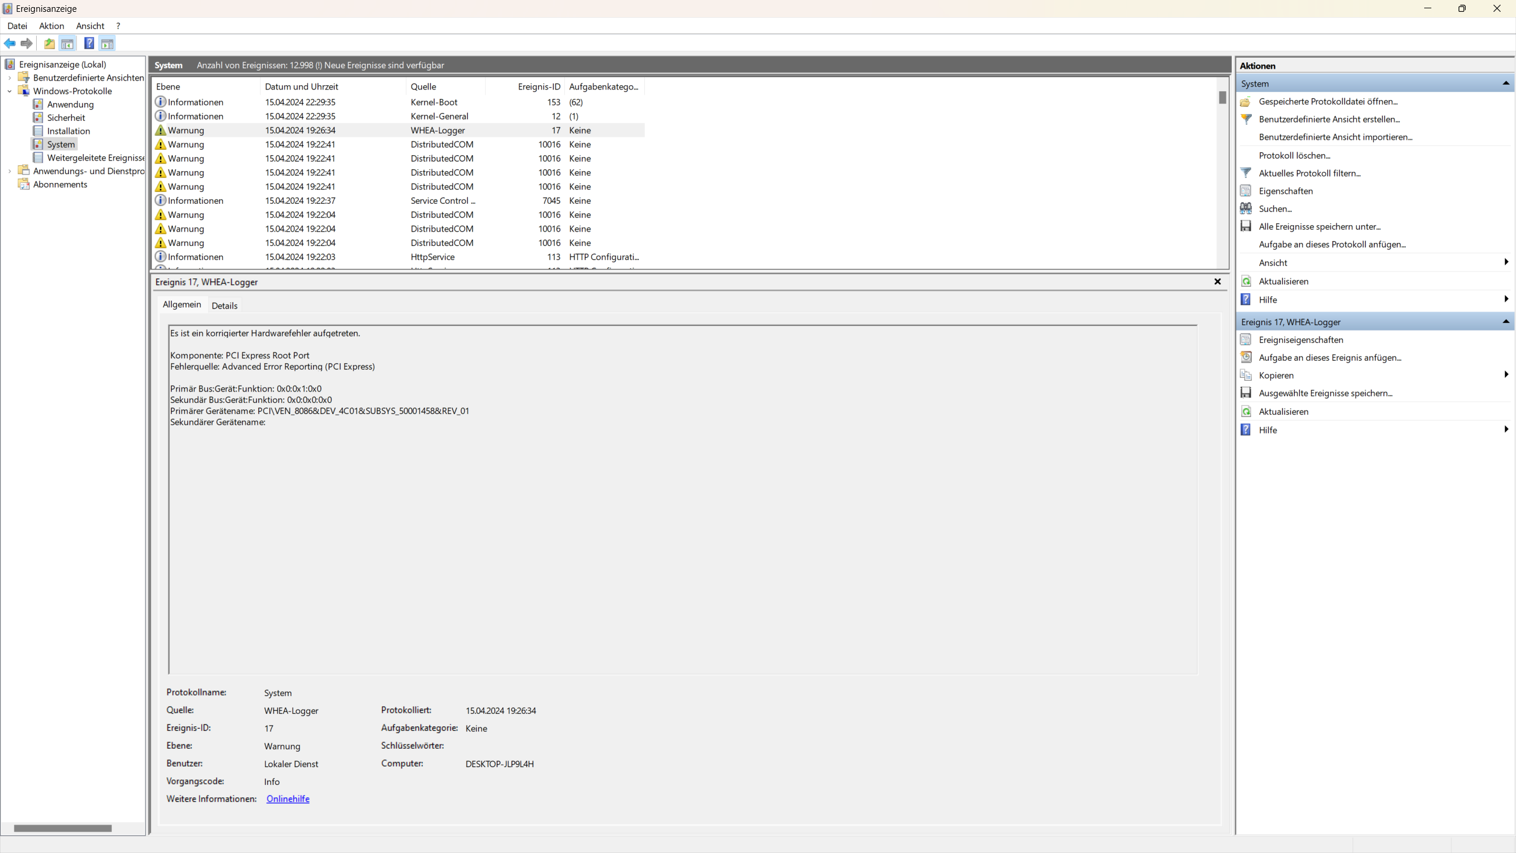This screenshot has height=853, width=1516.
Task: Open the Ansicht menu in menu bar
Action: pos(90,25)
